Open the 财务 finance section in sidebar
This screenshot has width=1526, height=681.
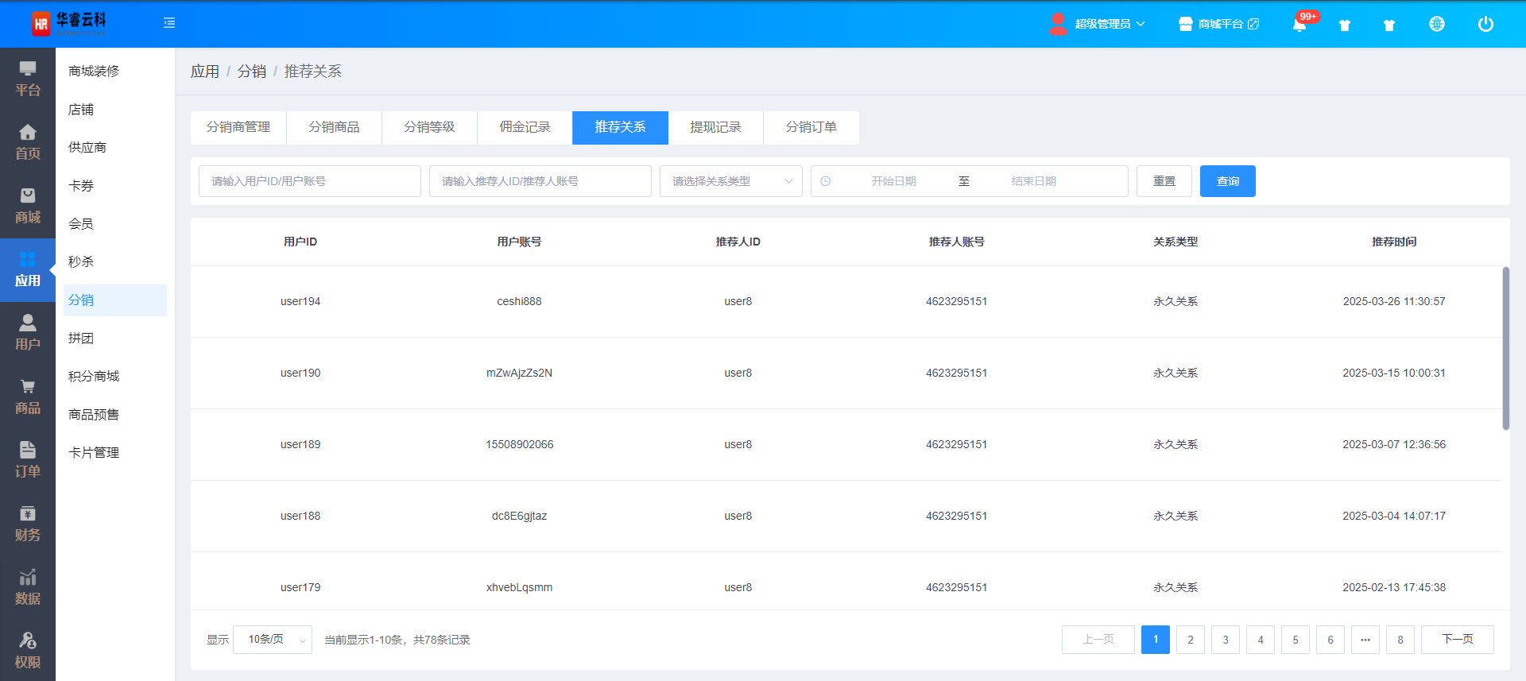(28, 524)
